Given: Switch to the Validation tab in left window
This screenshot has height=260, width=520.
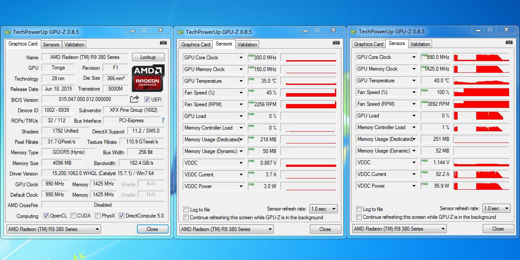Looking at the screenshot, I should click(74, 44).
